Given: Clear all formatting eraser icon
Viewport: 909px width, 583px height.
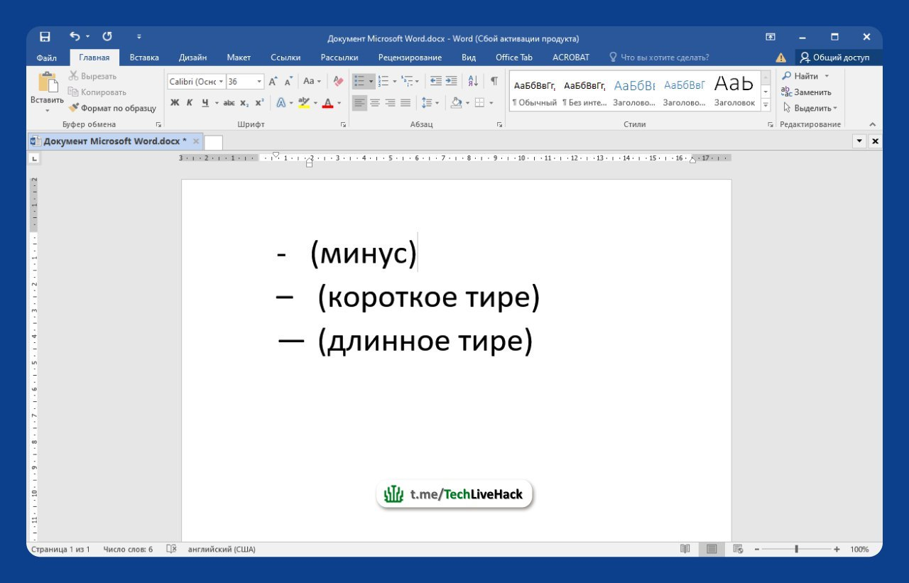Looking at the screenshot, I should point(338,82).
